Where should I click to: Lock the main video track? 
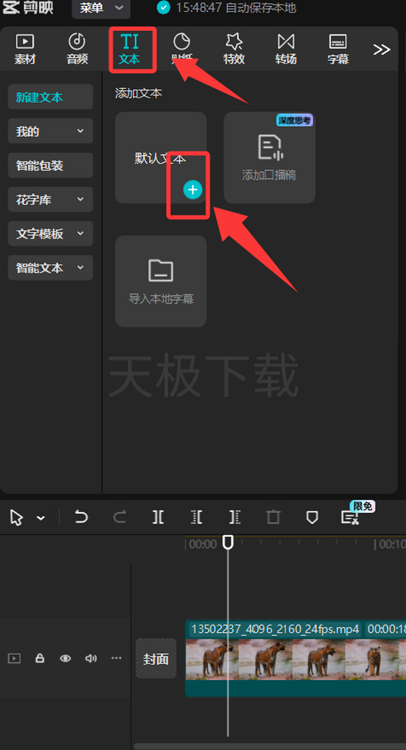39,658
